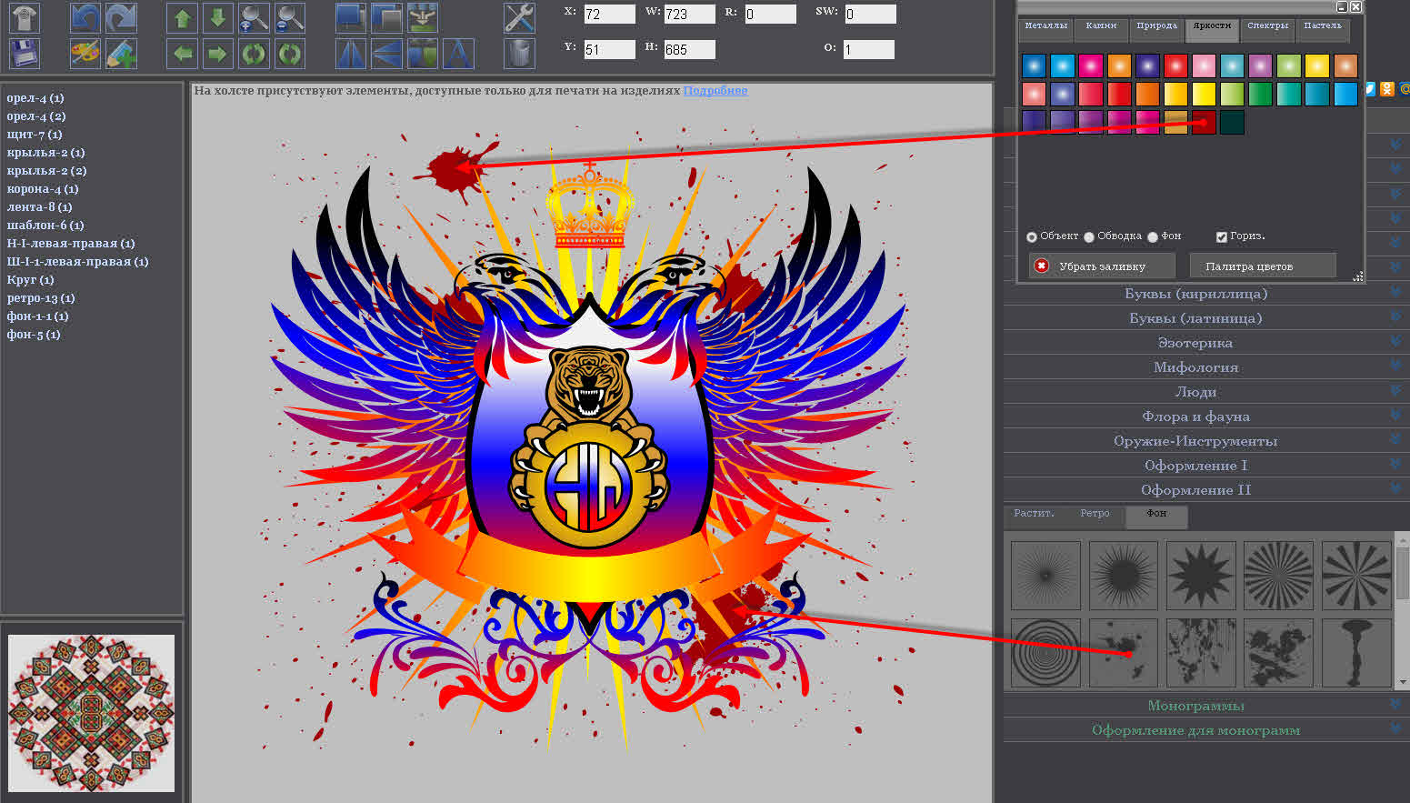
Task: Select the Объект fill target radio
Action: click(x=1032, y=236)
